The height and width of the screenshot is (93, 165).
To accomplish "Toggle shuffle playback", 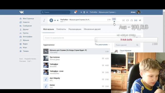I will pos(123,20).
